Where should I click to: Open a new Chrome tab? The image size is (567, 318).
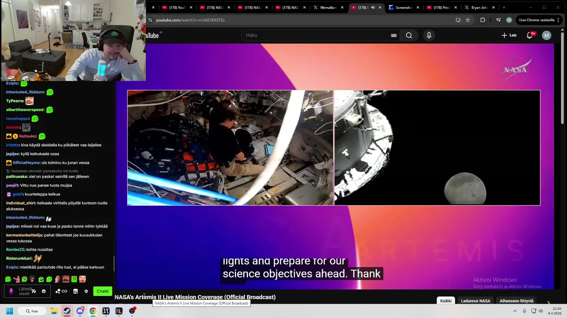point(504,8)
